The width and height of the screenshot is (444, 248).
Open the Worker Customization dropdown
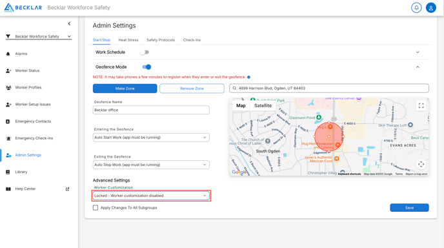(x=151, y=196)
